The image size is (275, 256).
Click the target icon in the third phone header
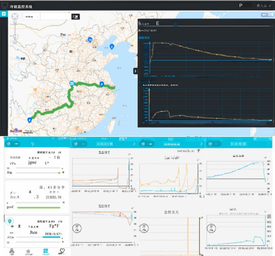[143, 144]
